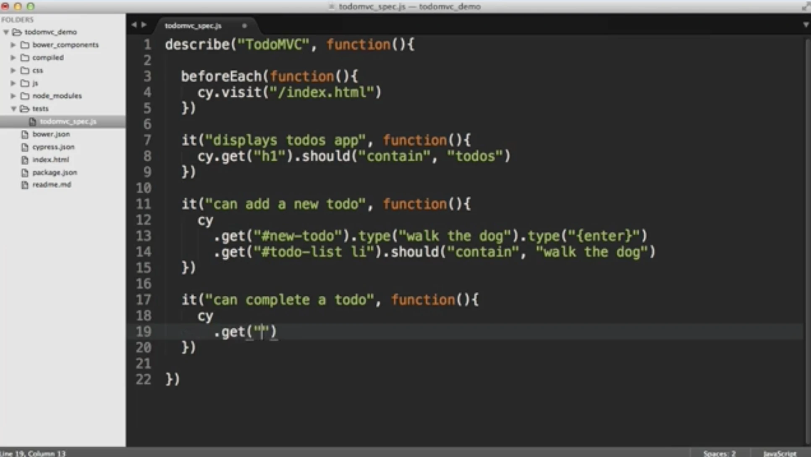
Task: Open the Spaces: 2 indentation setting
Action: (719, 453)
